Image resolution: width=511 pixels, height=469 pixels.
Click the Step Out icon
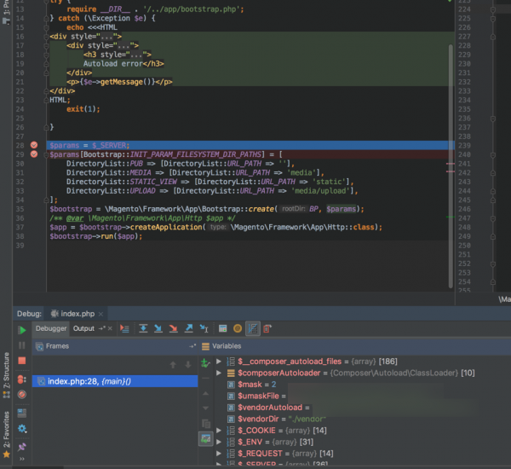[189, 328]
